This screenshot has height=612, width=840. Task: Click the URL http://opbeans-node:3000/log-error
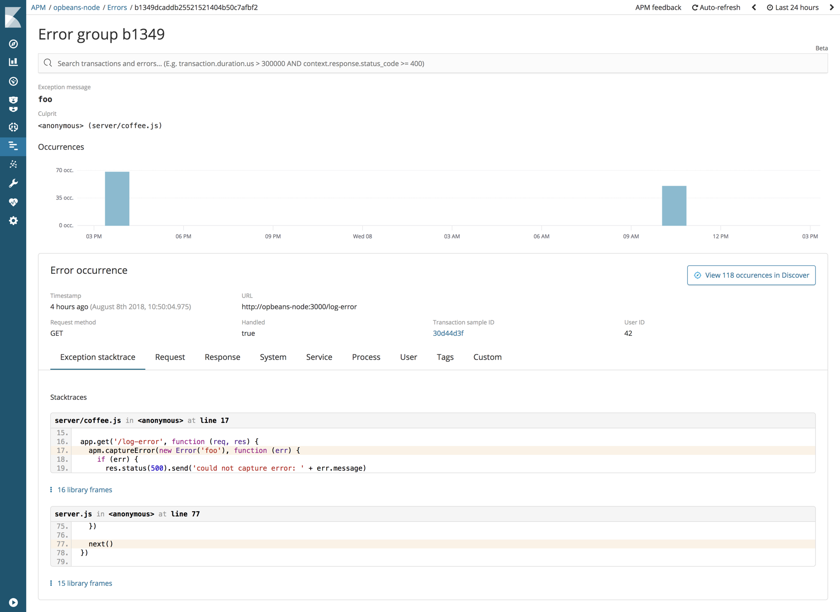(x=299, y=307)
